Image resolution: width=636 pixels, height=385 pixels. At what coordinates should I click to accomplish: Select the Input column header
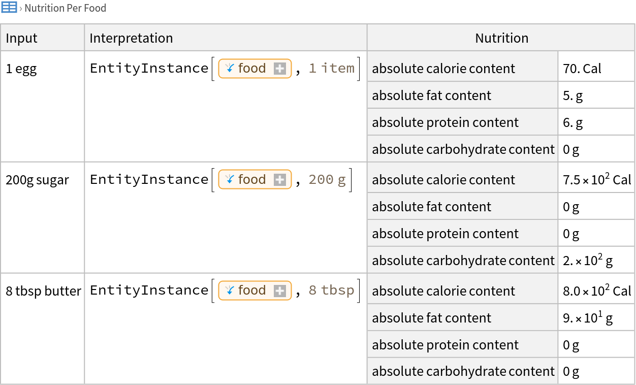tap(22, 38)
